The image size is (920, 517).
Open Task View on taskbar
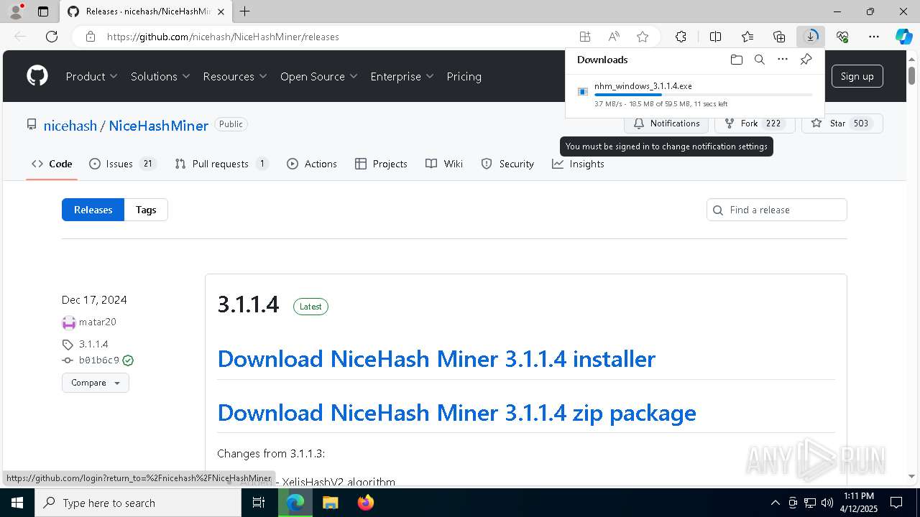(259, 503)
